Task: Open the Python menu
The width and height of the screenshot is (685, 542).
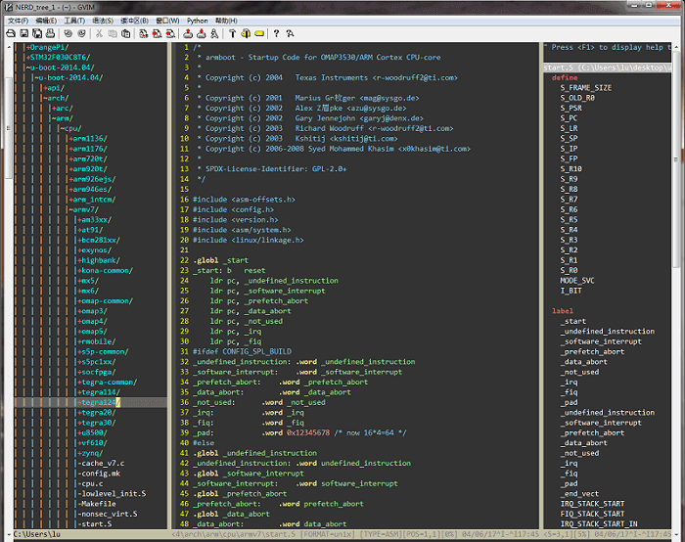Action: point(197,20)
